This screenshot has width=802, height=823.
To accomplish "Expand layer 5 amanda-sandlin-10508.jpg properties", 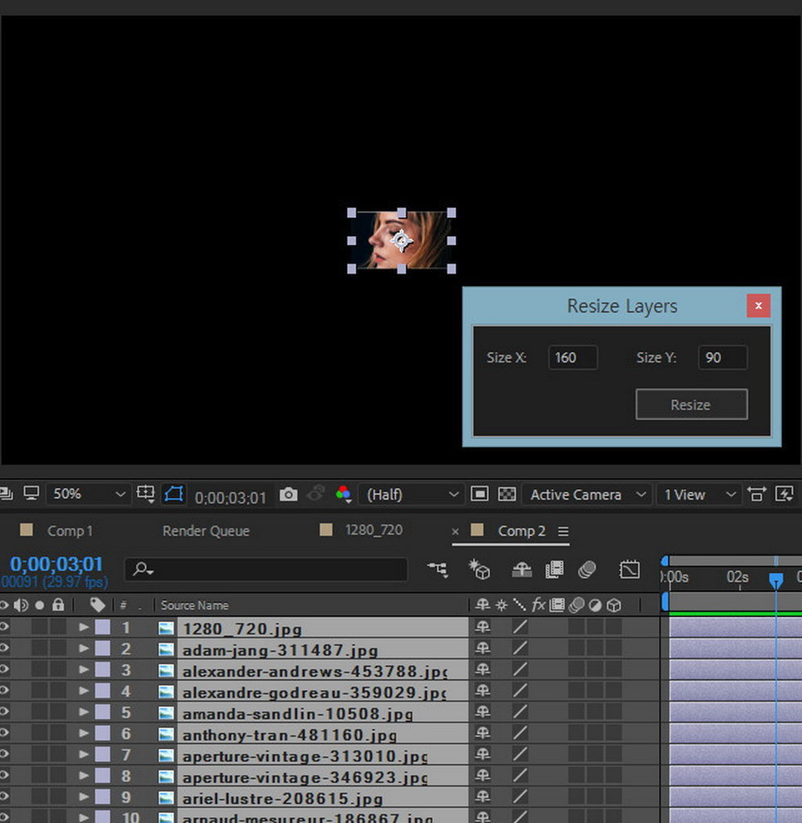I will click(83, 712).
